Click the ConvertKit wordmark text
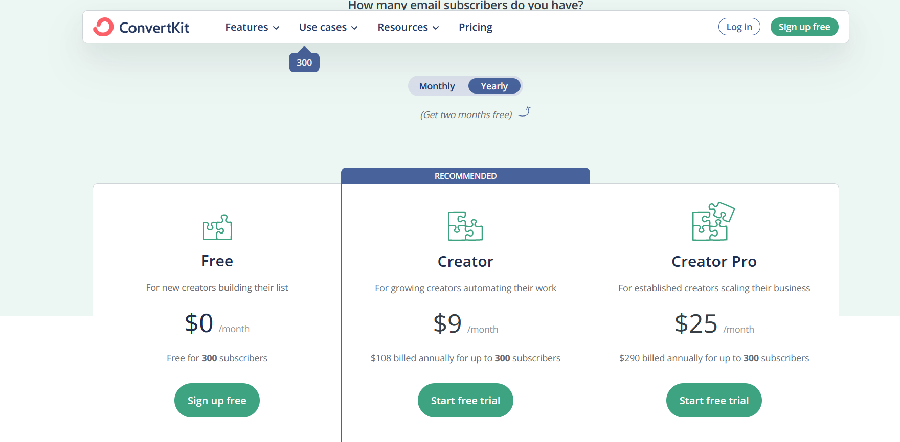The image size is (900, 442). [154, 28]
